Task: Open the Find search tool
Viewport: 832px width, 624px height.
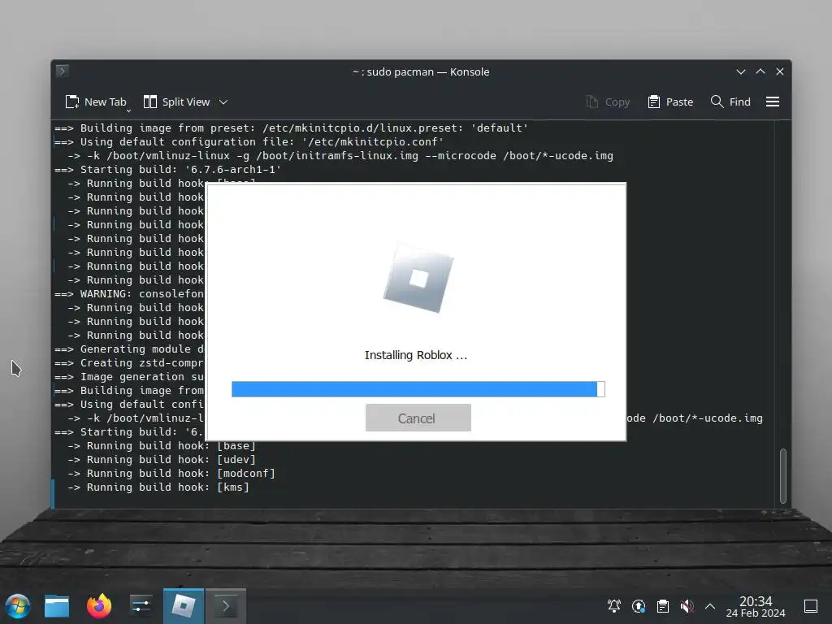Action: coord(730,102)
